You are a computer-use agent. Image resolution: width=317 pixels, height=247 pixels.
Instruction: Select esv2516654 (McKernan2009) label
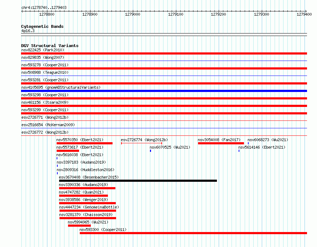pos(48,125)
